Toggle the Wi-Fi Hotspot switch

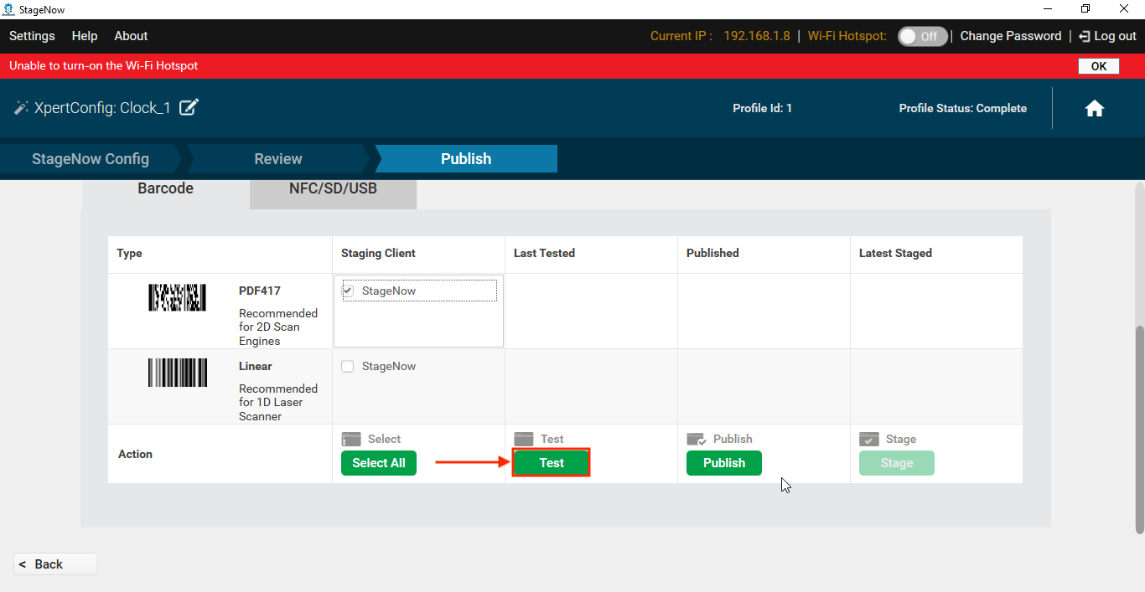point(922,36)
